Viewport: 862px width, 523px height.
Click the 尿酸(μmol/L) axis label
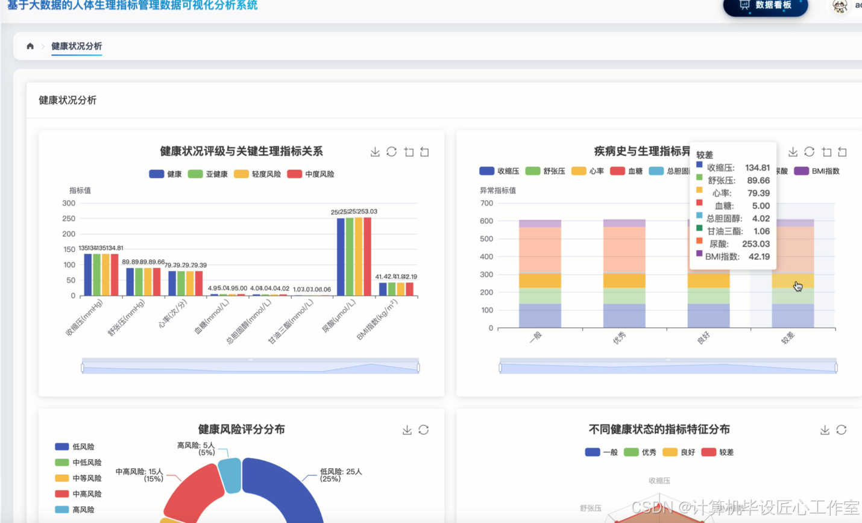[x=339, y=317]
